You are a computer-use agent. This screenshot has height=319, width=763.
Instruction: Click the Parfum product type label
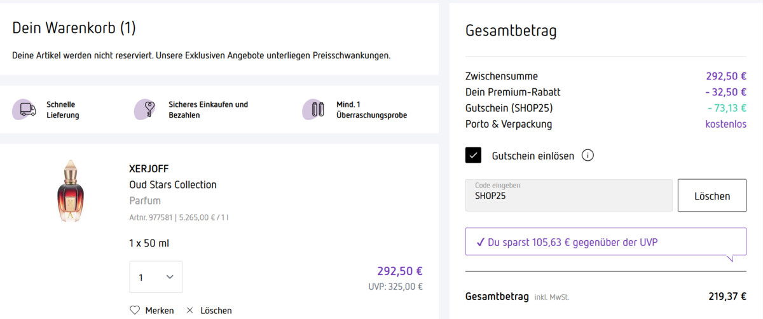point(145,201)
